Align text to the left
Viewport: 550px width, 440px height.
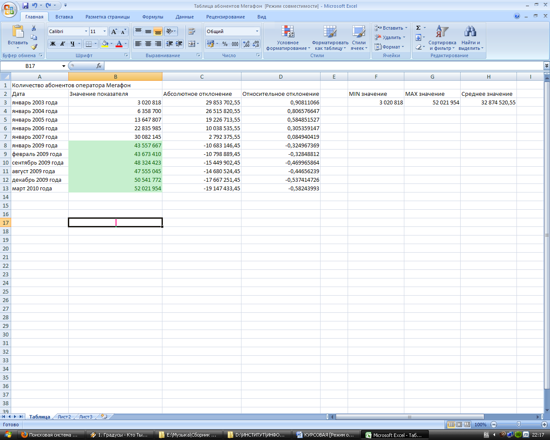pyautogui.click(x=138, y=44)
